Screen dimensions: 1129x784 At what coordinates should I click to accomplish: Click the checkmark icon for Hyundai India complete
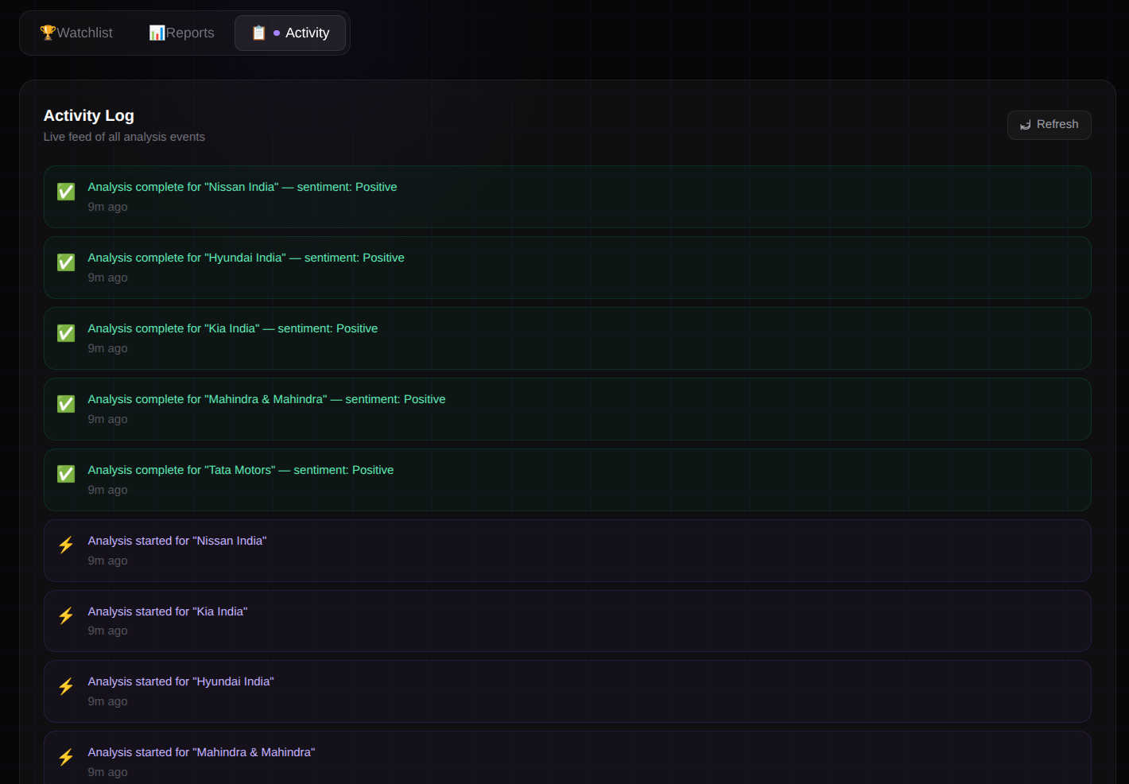point(66,262)
